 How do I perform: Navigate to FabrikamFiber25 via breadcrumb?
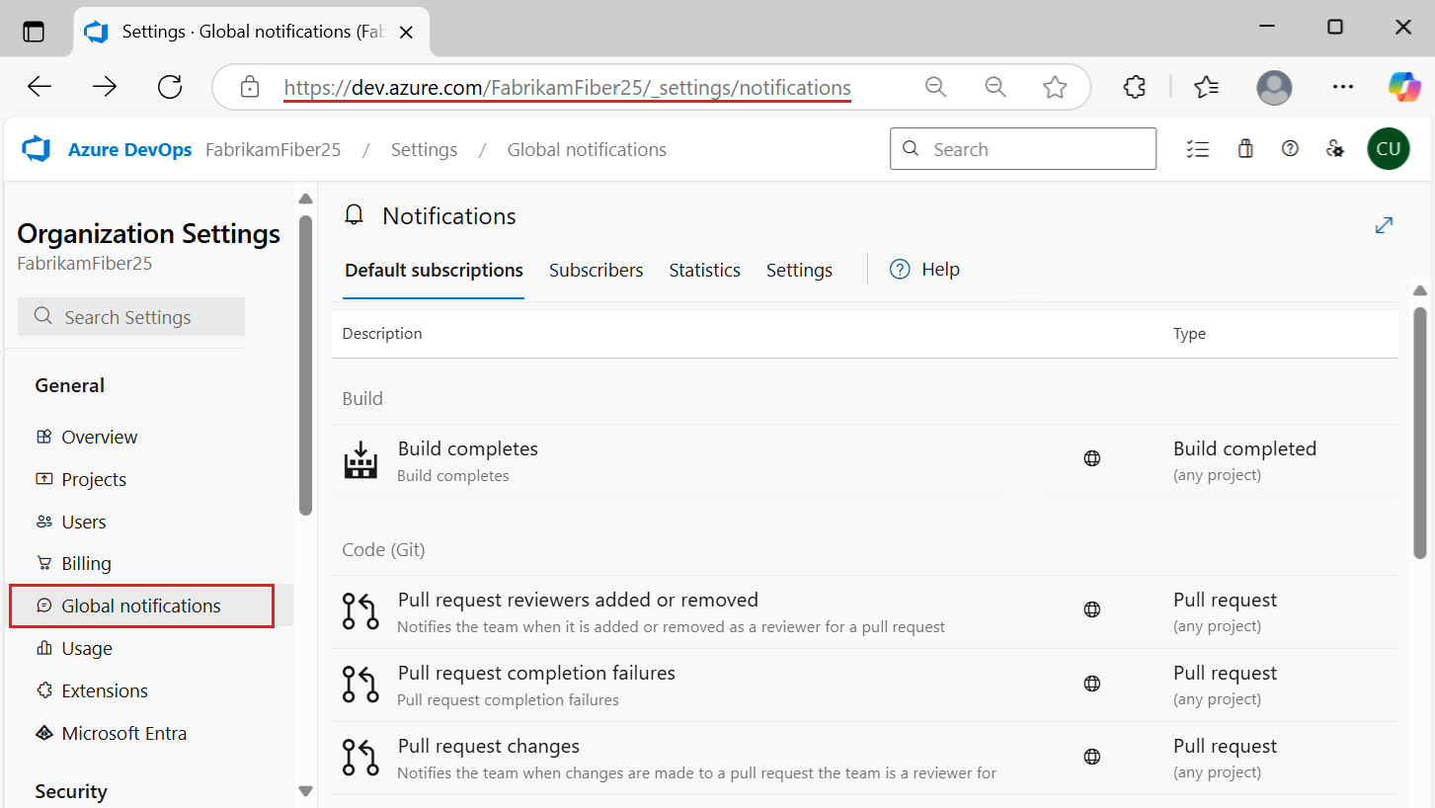[274, 148]
